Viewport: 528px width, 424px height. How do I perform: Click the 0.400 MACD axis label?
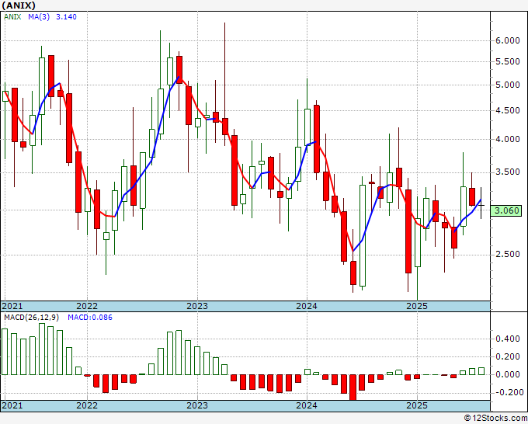[508, 339]
